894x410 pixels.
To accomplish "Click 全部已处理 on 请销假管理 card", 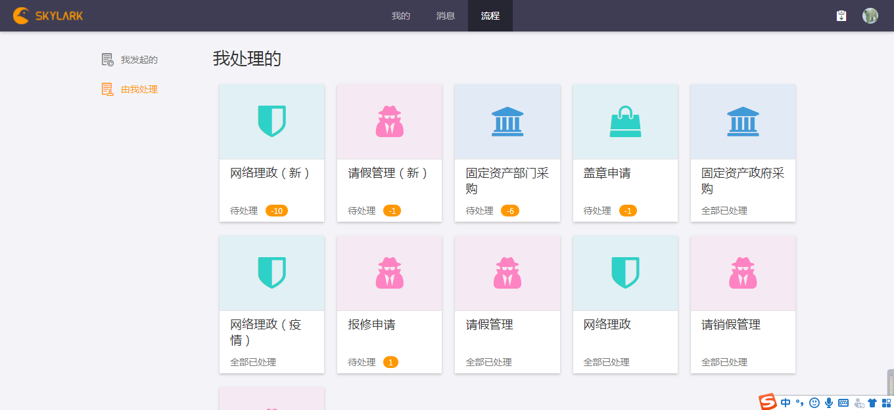I will click(x=724, y=362).
